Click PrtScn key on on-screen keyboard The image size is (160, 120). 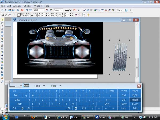[x=135, y=100]
